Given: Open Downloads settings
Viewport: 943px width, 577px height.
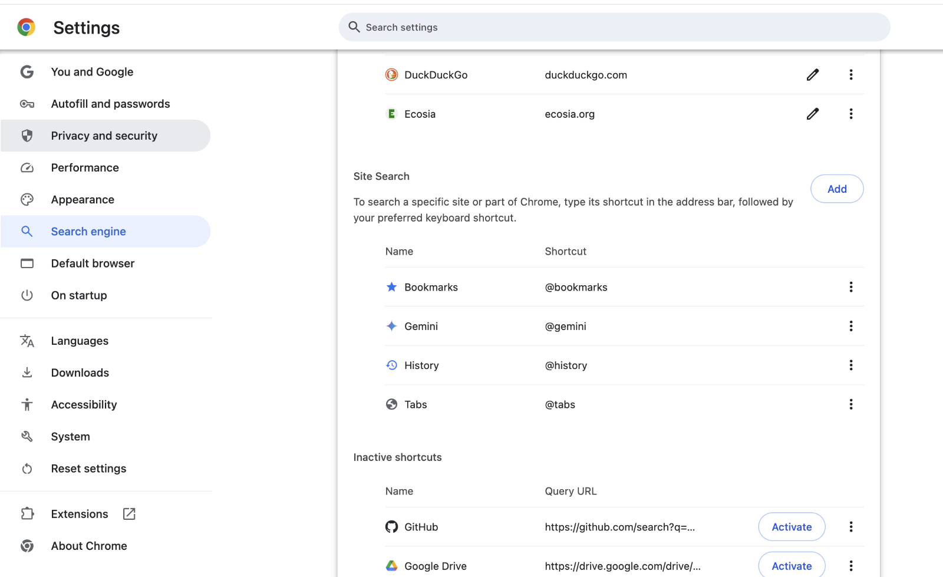Looking at the screenshot, I should click(x=105, y=372).
